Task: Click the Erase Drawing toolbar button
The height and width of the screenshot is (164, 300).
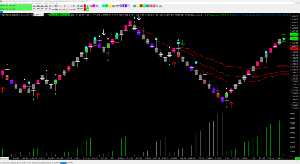Action: point(135,6)
